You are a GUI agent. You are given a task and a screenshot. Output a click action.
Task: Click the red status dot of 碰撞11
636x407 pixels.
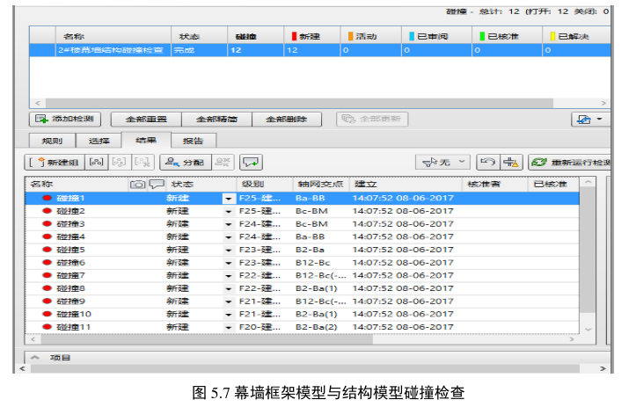[x=47, y=327]
